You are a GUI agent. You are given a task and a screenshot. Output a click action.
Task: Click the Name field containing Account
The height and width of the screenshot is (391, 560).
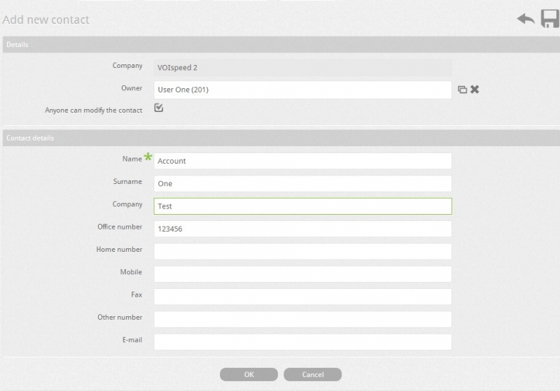click(x=303, y=161)
